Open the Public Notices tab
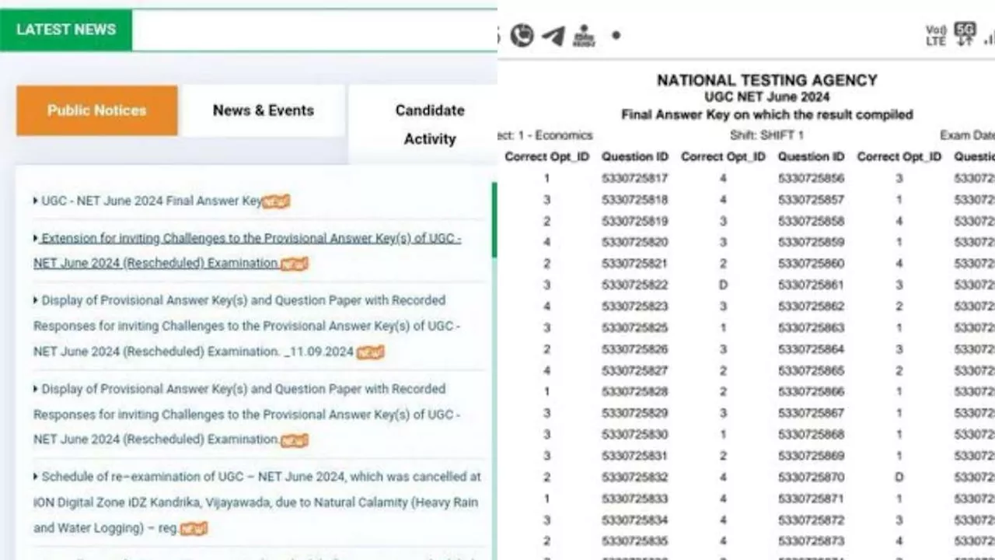The width and height of the screenshot is (995, 560). point(96,110)
